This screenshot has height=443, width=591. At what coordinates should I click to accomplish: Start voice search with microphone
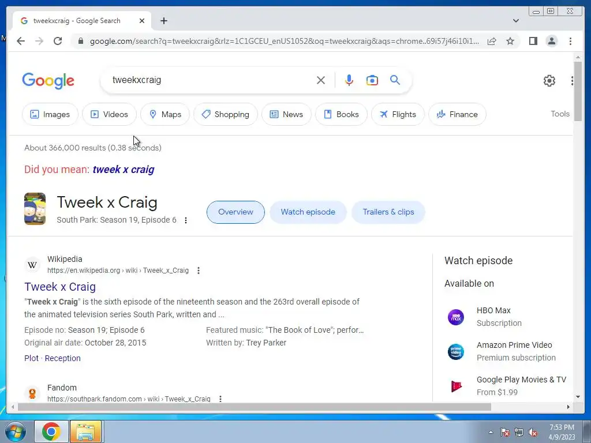point(349,80)
